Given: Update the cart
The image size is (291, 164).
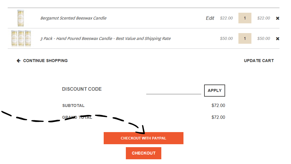Looking at the screenshot, I should coord(259,61).
